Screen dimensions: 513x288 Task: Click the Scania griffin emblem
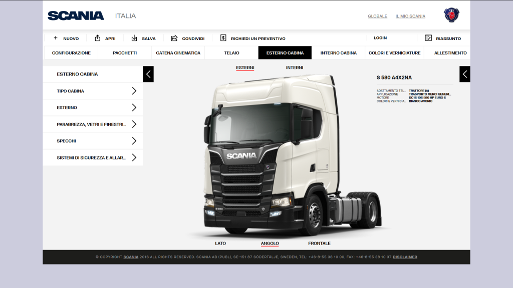451,14
